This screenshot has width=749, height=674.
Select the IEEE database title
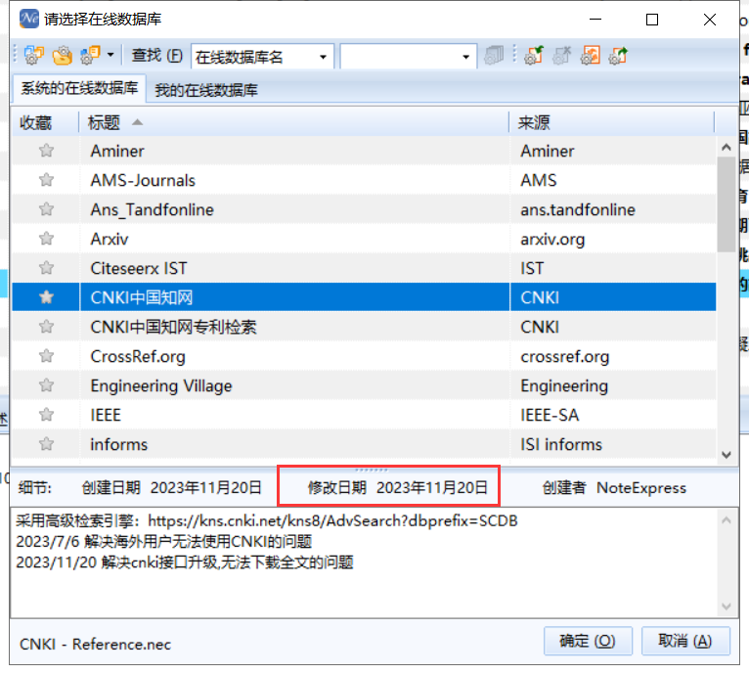tap(106, 415)
